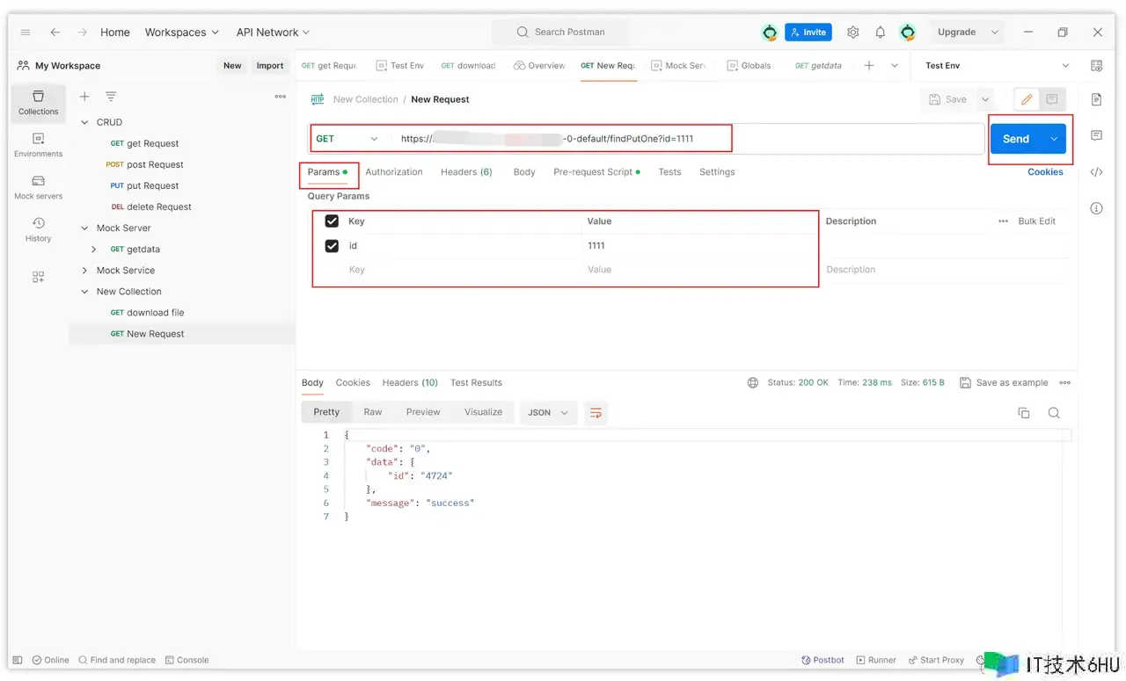The image size is (1126, 681).
Task: Toggle word wrap in response
Action: 596,412
